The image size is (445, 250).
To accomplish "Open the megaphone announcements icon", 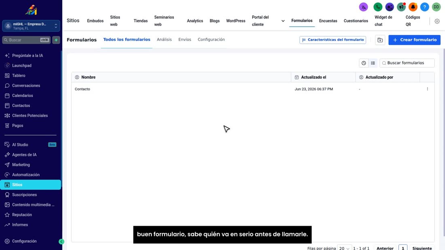I will tap(401, 7).
